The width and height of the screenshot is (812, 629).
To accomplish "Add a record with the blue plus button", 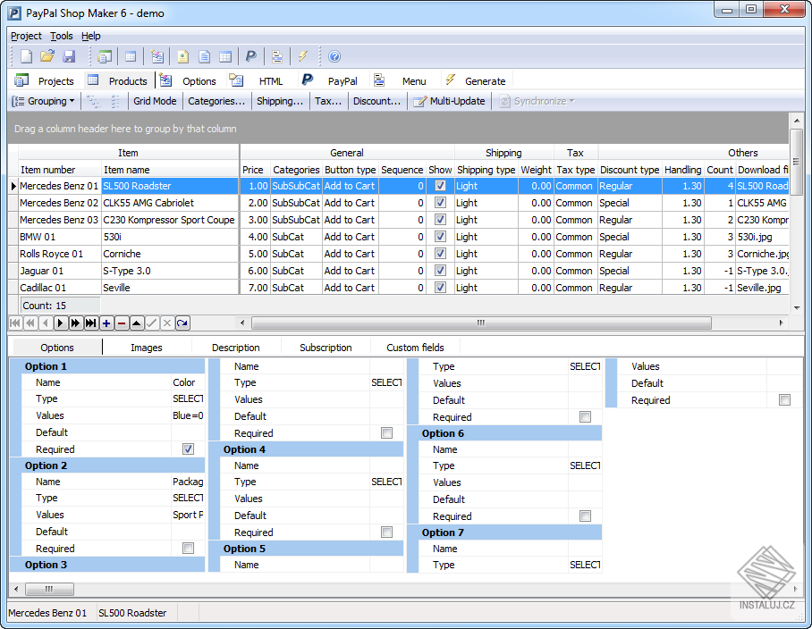I will click(106, 323).
